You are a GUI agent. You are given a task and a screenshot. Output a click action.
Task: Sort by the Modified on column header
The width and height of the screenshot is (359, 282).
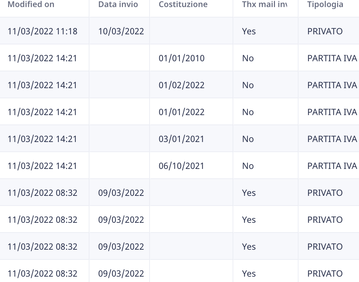point(31,5)
